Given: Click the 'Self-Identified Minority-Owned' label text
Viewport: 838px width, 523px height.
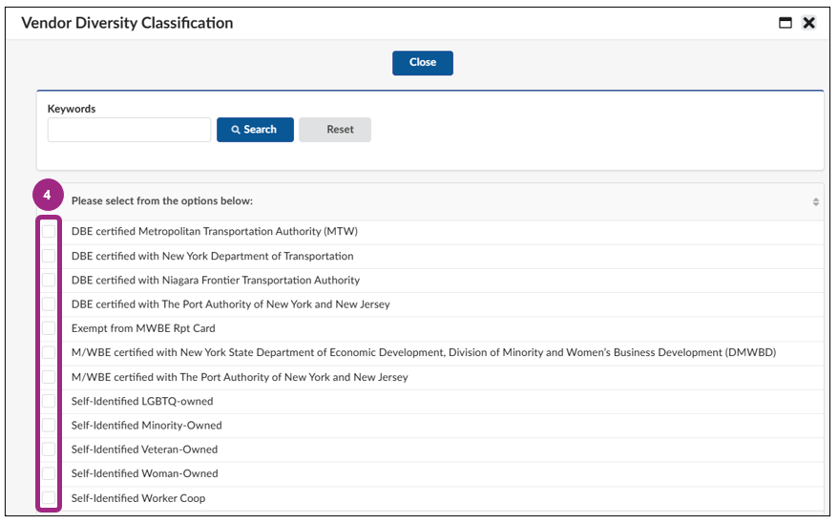Looking at the screenshot, I should tap(146, 426).
